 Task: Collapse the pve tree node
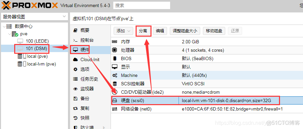[9, 34]
